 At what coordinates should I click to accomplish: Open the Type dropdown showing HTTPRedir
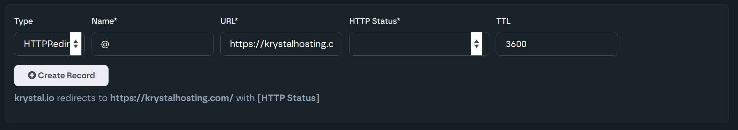click(49, 44)
